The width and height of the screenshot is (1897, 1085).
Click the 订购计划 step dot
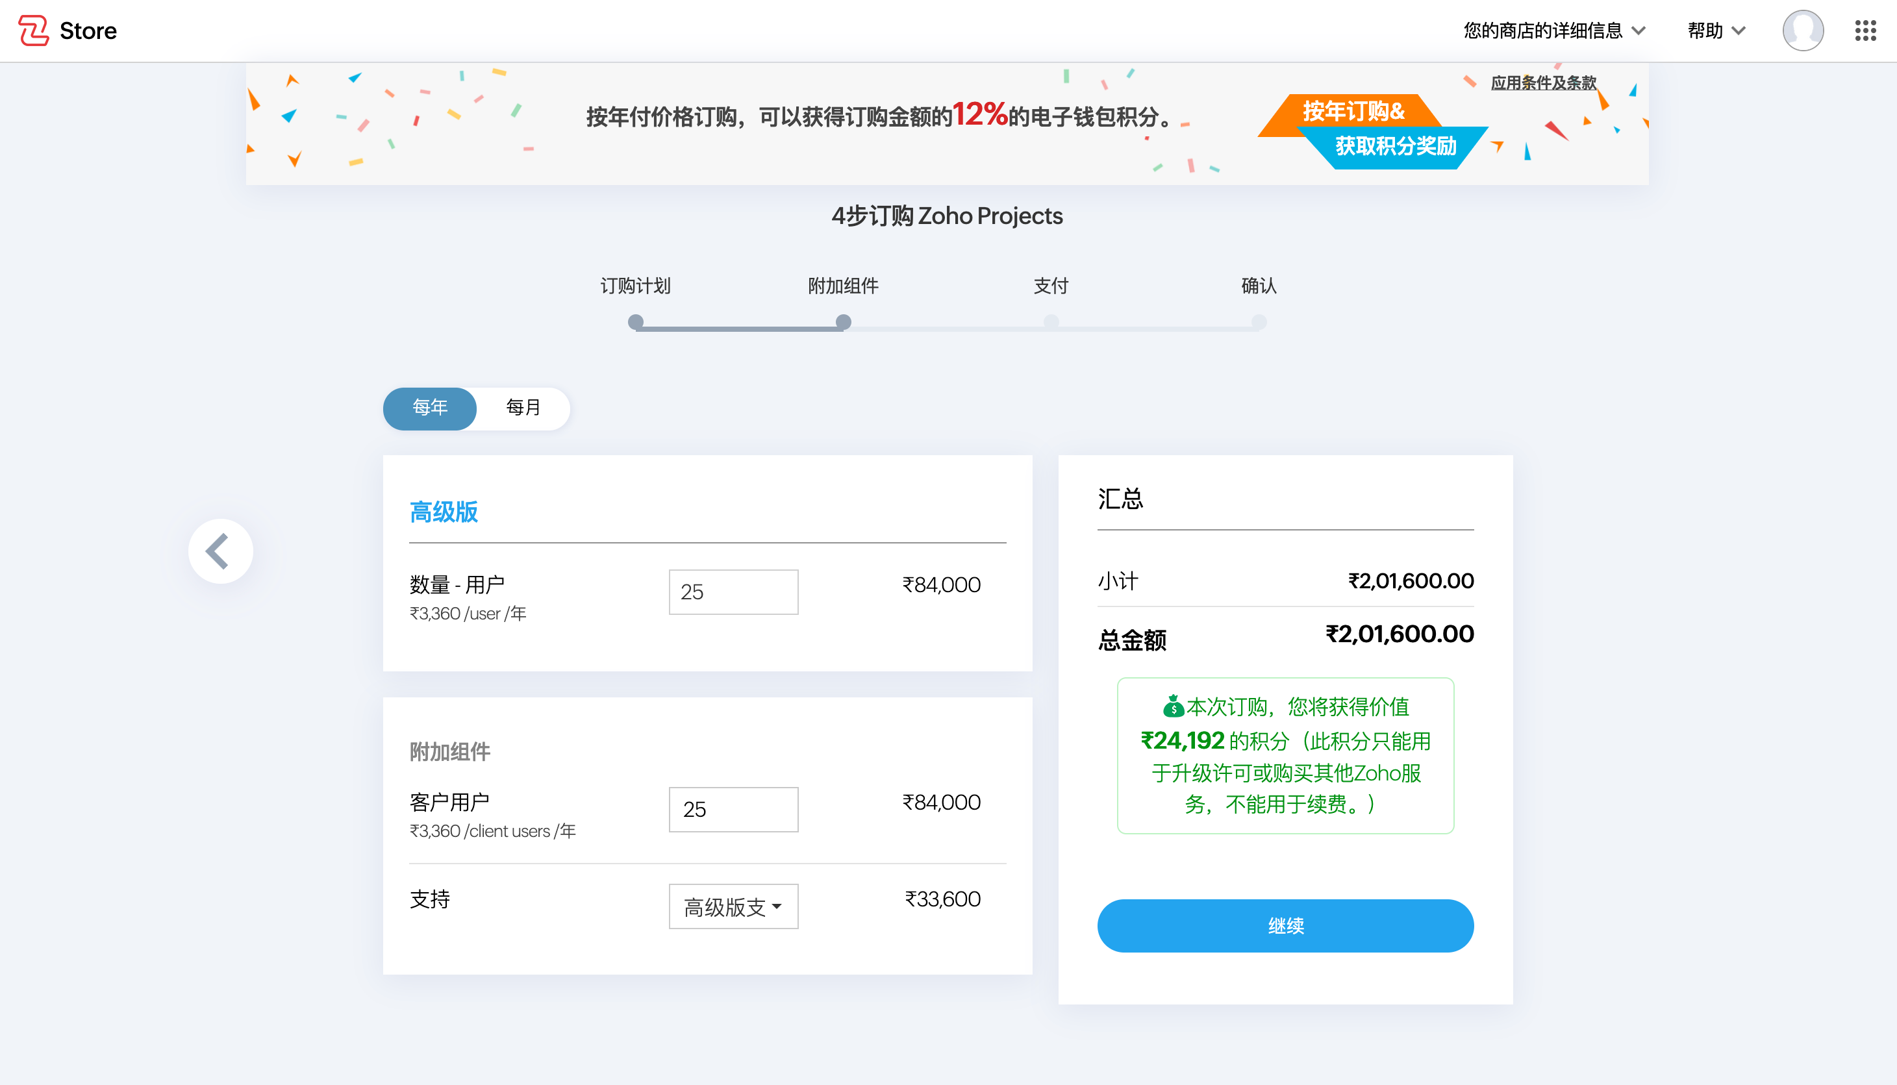coord(636,322)
